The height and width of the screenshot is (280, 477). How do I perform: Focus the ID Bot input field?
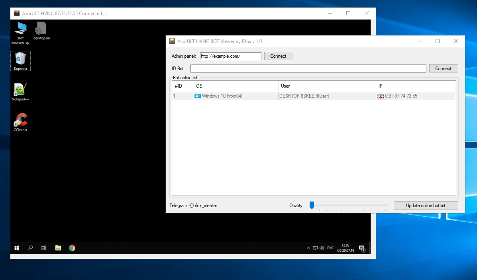pos(308,69)
